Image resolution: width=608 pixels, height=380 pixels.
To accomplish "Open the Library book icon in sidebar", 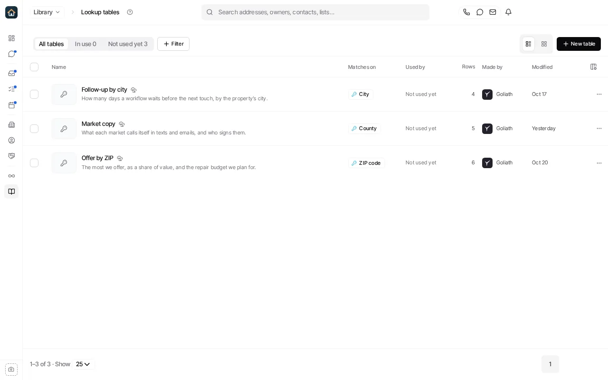I will coord(11,191).
